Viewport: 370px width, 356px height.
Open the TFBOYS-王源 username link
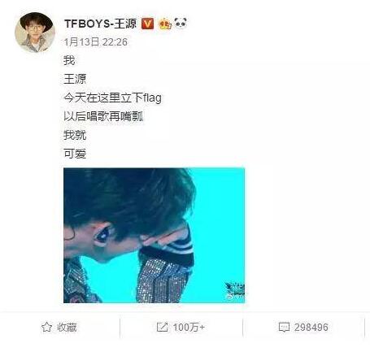[101, 24]
